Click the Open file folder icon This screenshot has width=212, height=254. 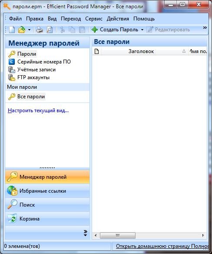click(x=22, y=30)
